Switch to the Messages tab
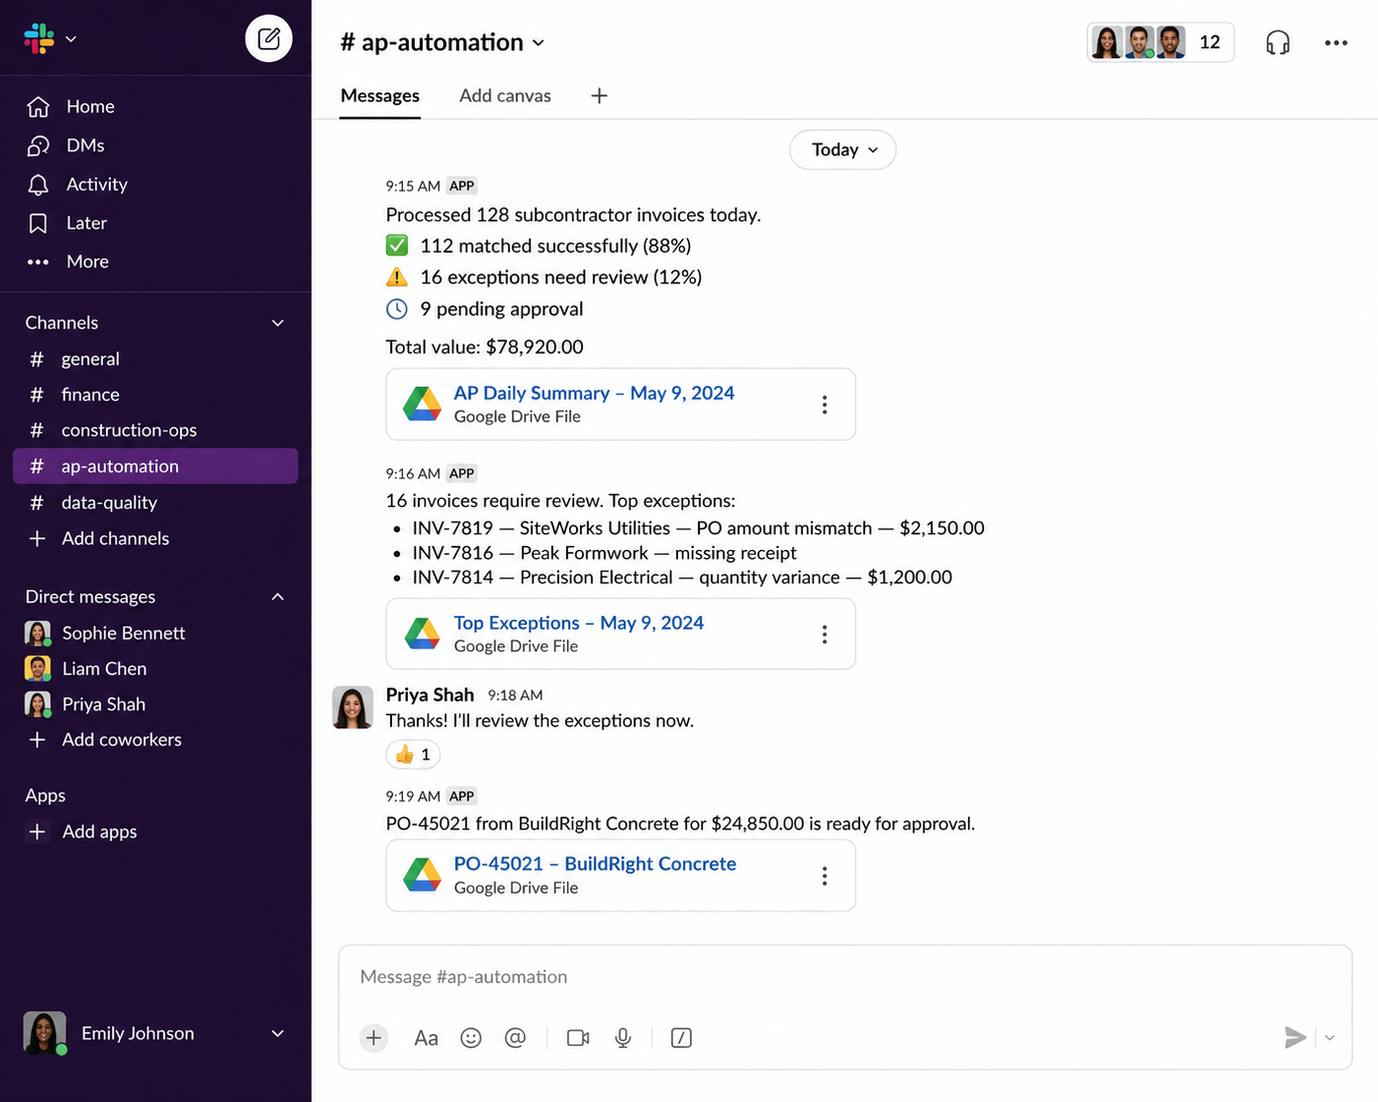Viewport: 1378px width, 1102px height. tap(380, 95)
